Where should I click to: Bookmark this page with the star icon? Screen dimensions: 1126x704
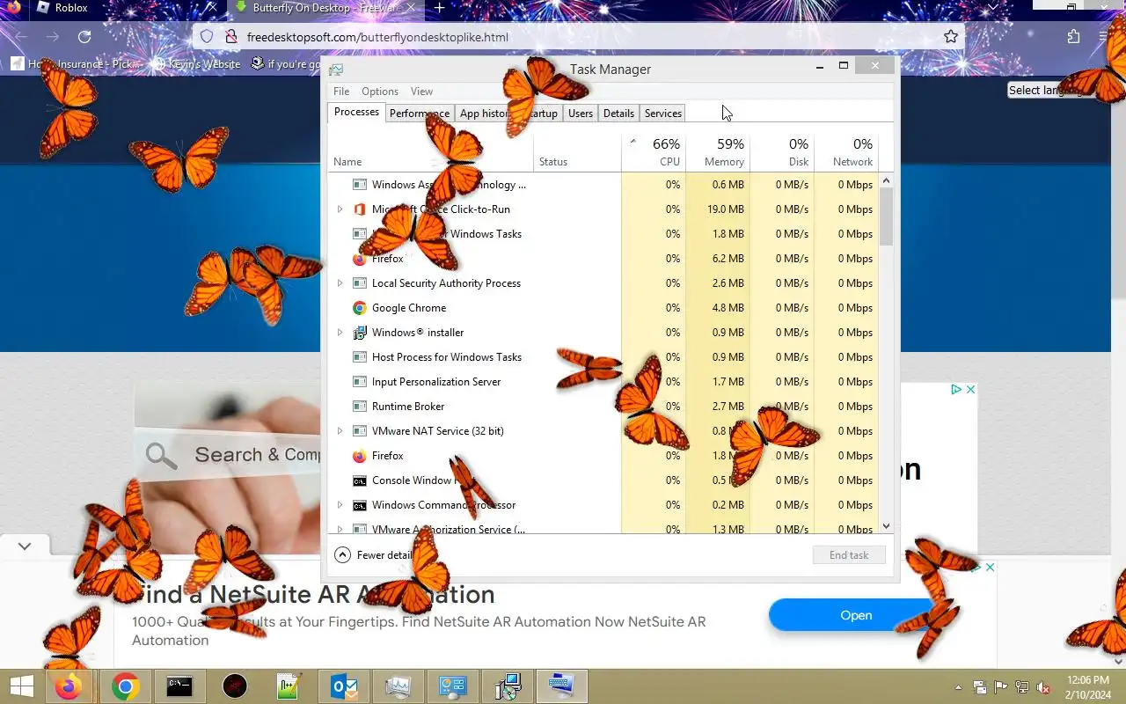click(x=951, y=37)
